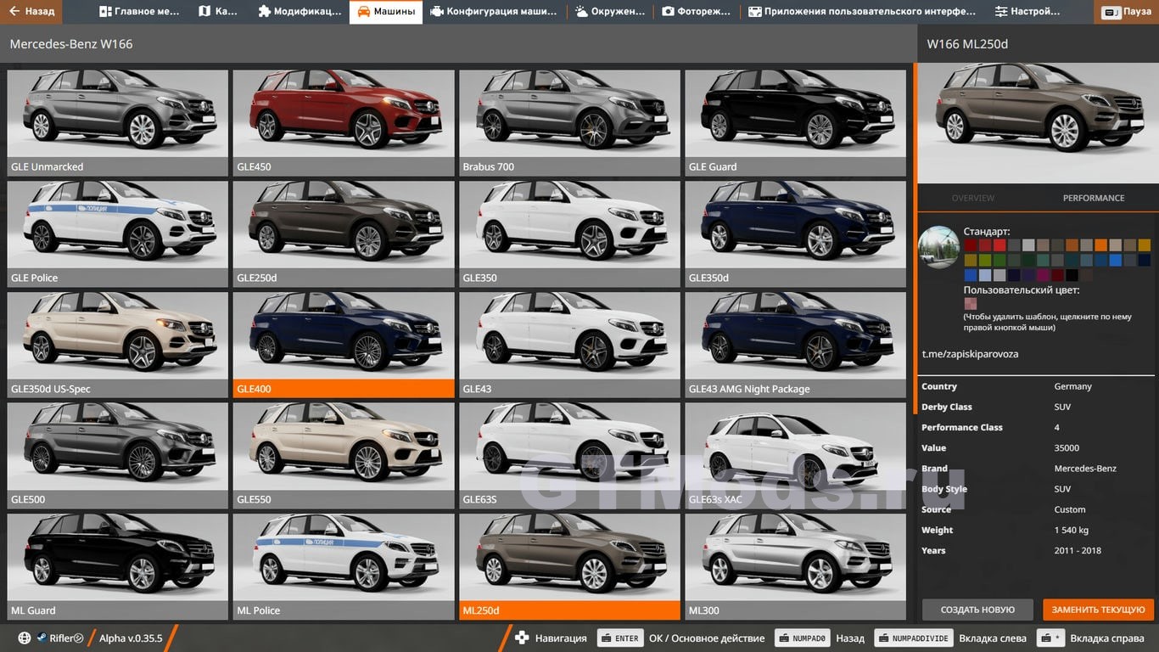Choose the GLE43 AMG Night Package car
The image size is (1159, 652).
tap(796, 345)
